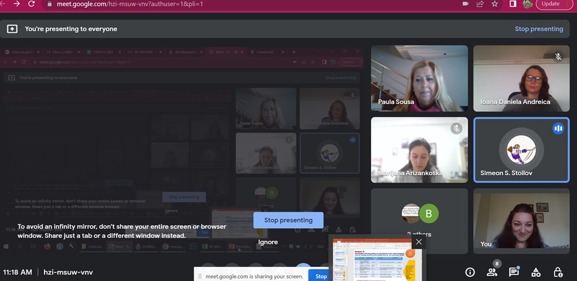Open meeting details info icon

click(x=470, y=272)
